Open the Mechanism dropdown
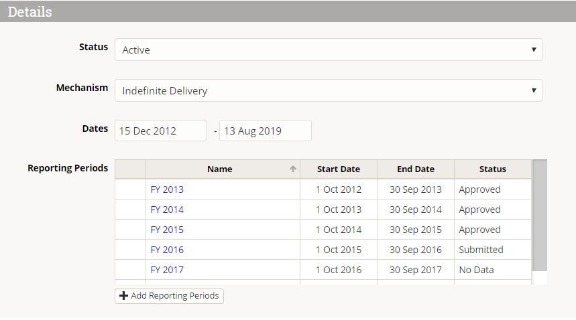This screenshot has width=576, height=320. pos(328,90)
